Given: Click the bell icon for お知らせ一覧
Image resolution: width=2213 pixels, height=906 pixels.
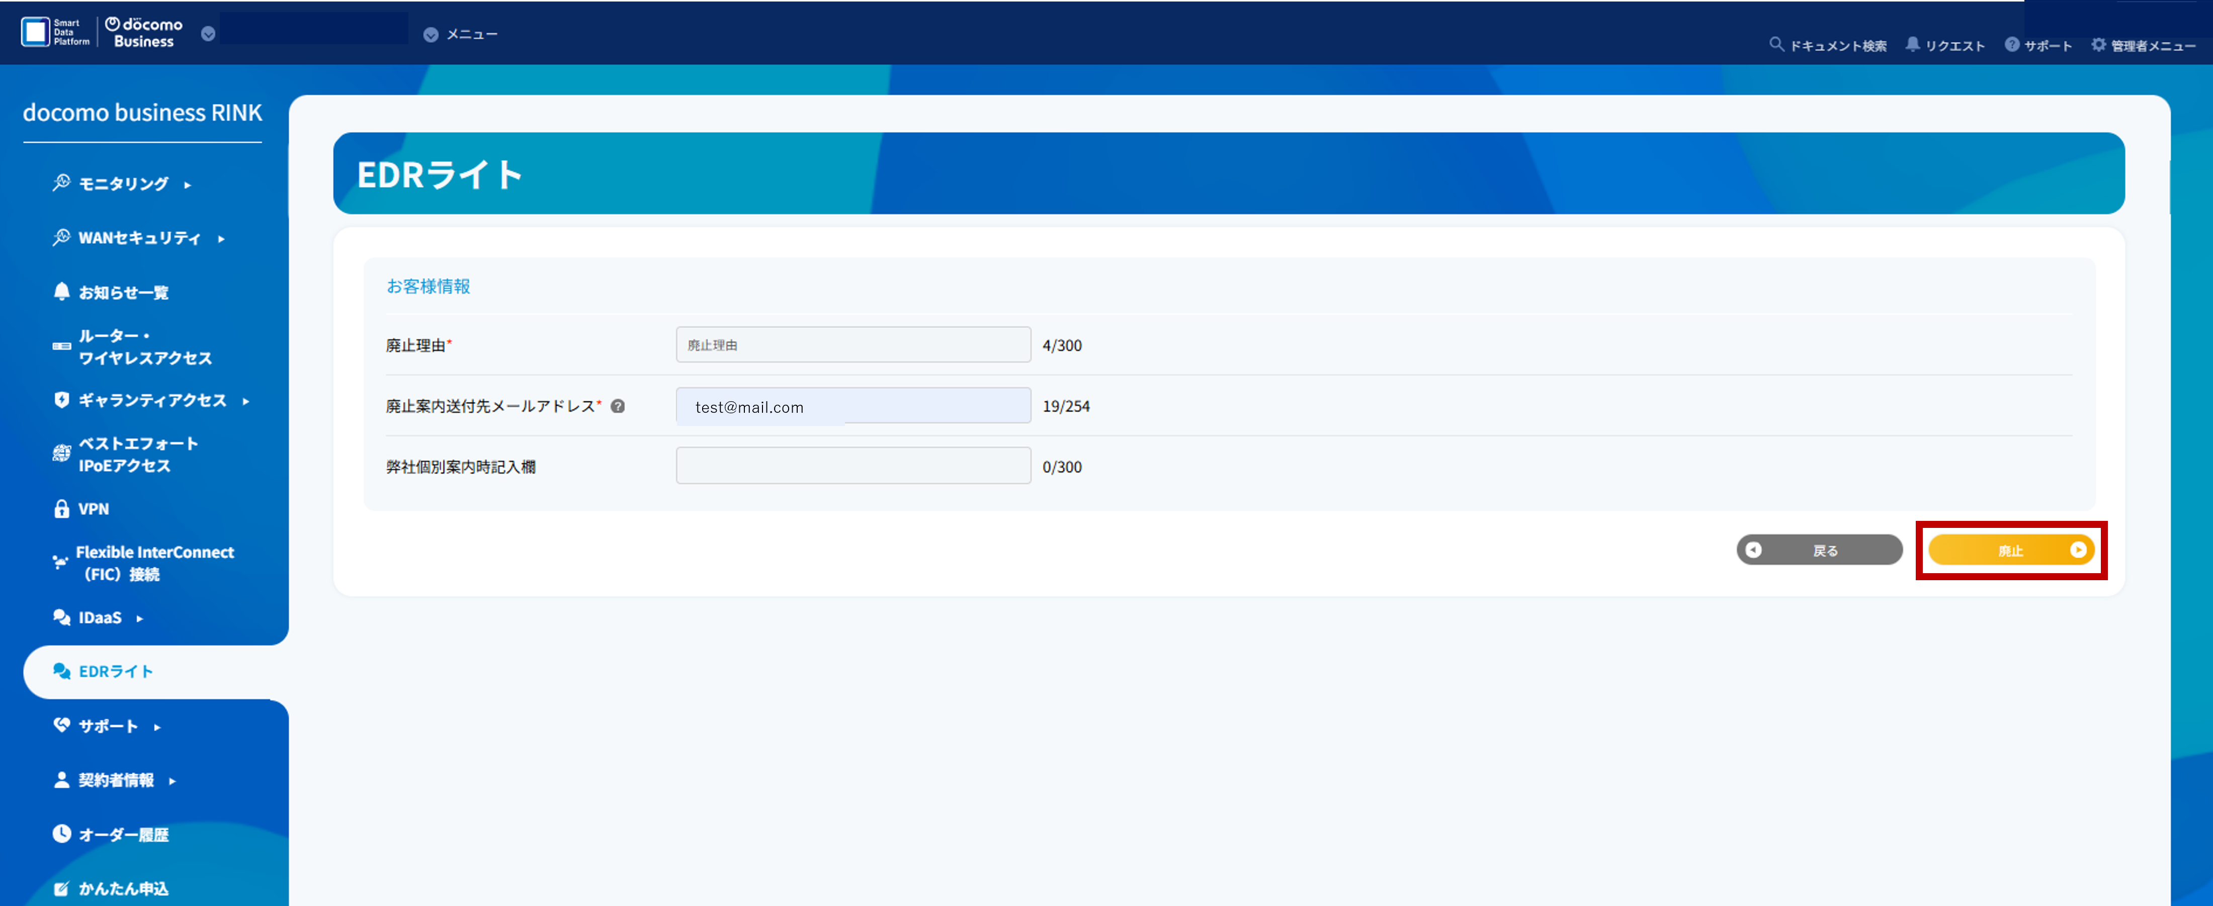Looking at the screenshot, I should (x=61, y=292).
